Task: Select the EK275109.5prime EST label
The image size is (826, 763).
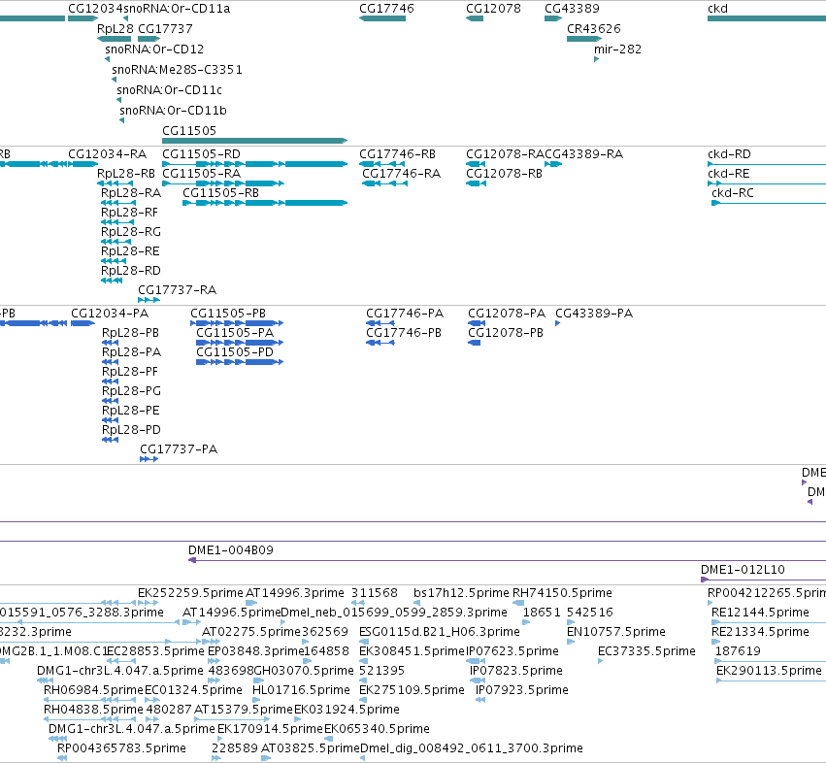Action: 412,690
